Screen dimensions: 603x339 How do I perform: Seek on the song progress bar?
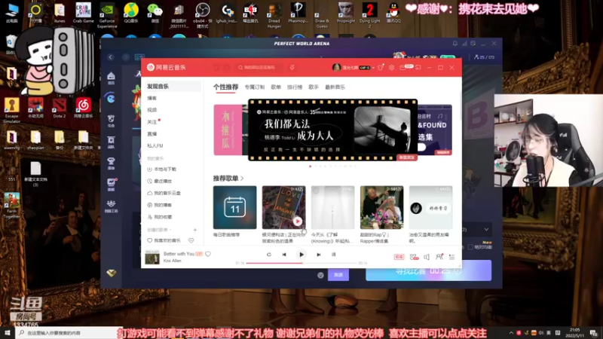point(301,263)
